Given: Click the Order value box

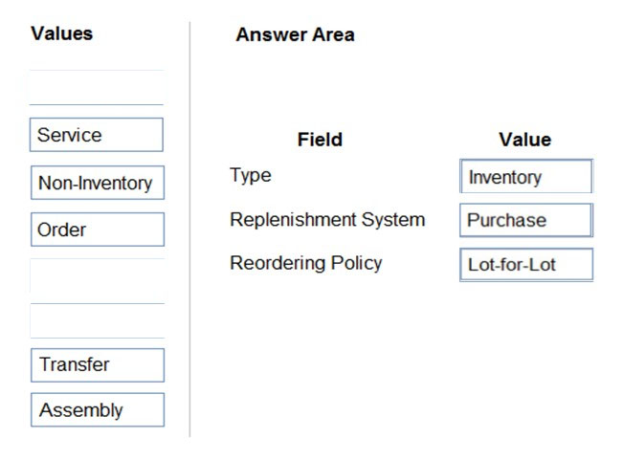Looking at the screenshot, I should click(97, 230).
